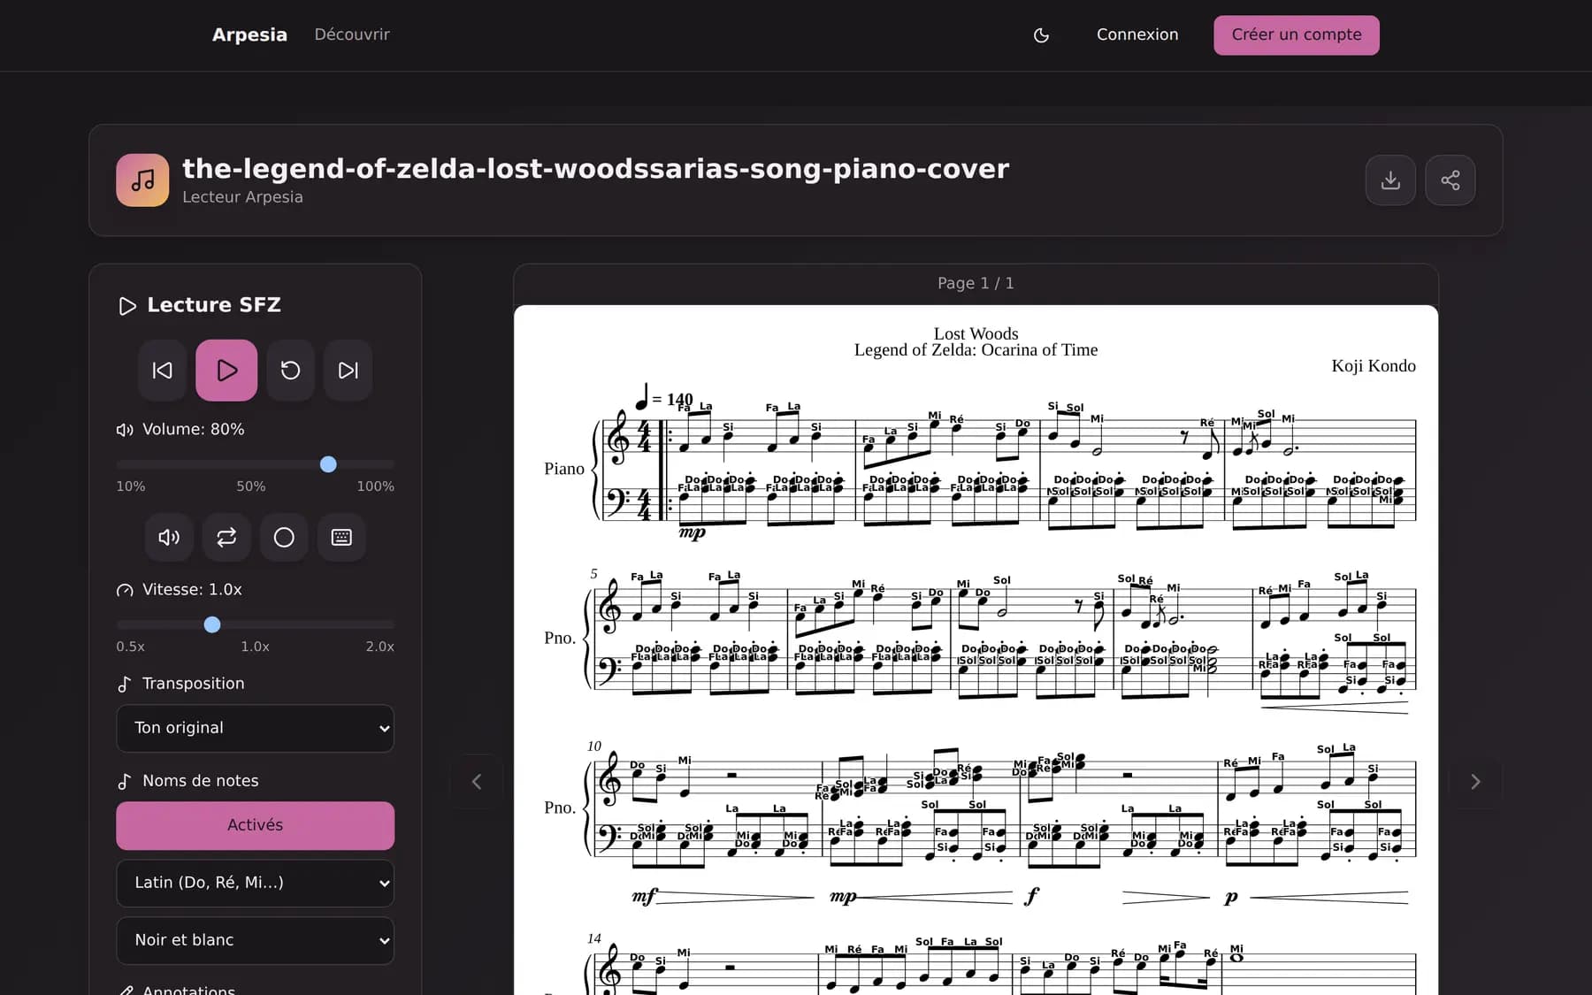The image size is (1592, 995).
Task: Toggle the virtual keyboard button
Action: 341,537
